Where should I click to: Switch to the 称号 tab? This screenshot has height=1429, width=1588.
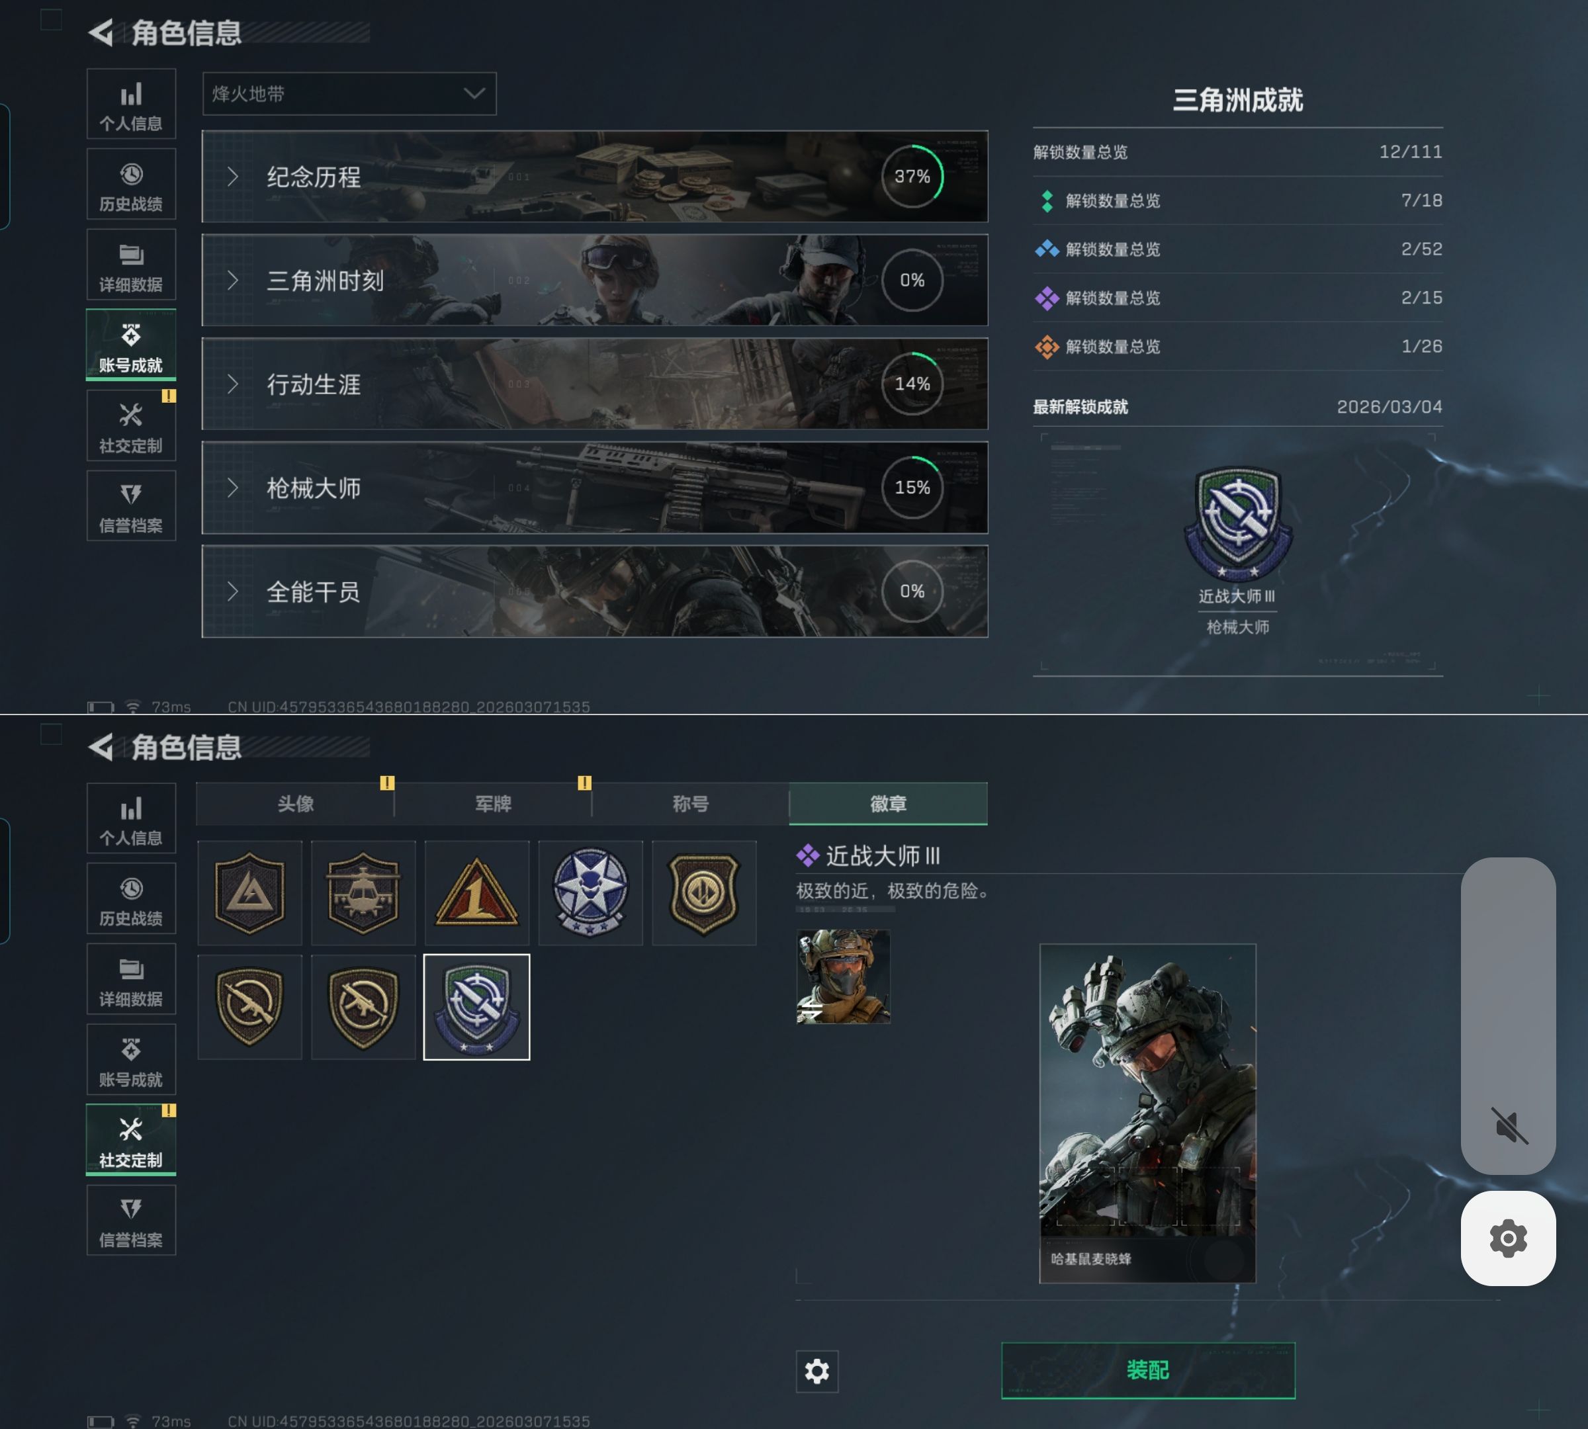click(690, 803)
